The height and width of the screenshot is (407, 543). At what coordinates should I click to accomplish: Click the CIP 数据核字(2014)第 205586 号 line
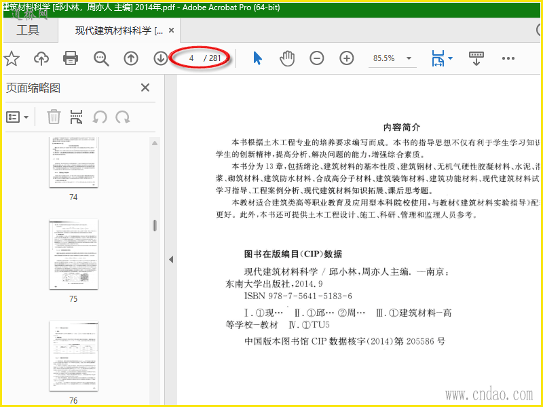click(x=345, y=341)
